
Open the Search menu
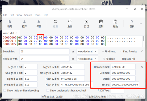point(28,15)
